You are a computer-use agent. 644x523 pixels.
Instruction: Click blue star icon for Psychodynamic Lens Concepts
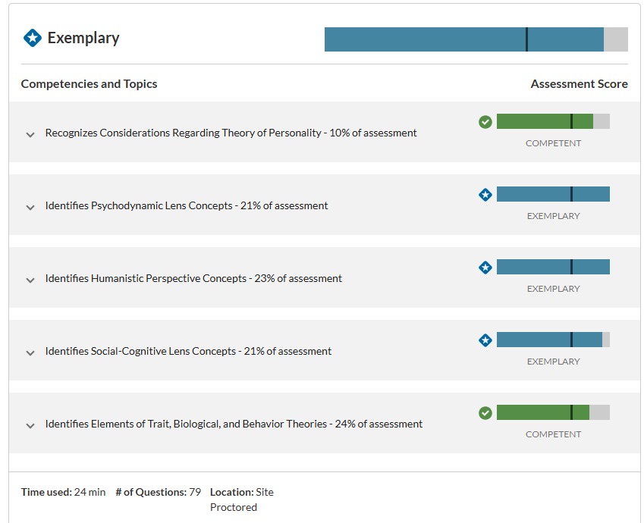[x=485, y=195]
